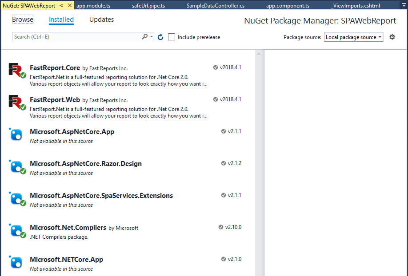The width and height of the screenshot is (408, 276).
Task: Enable the Include prerelease checkbox
Action: click(172, 37)
